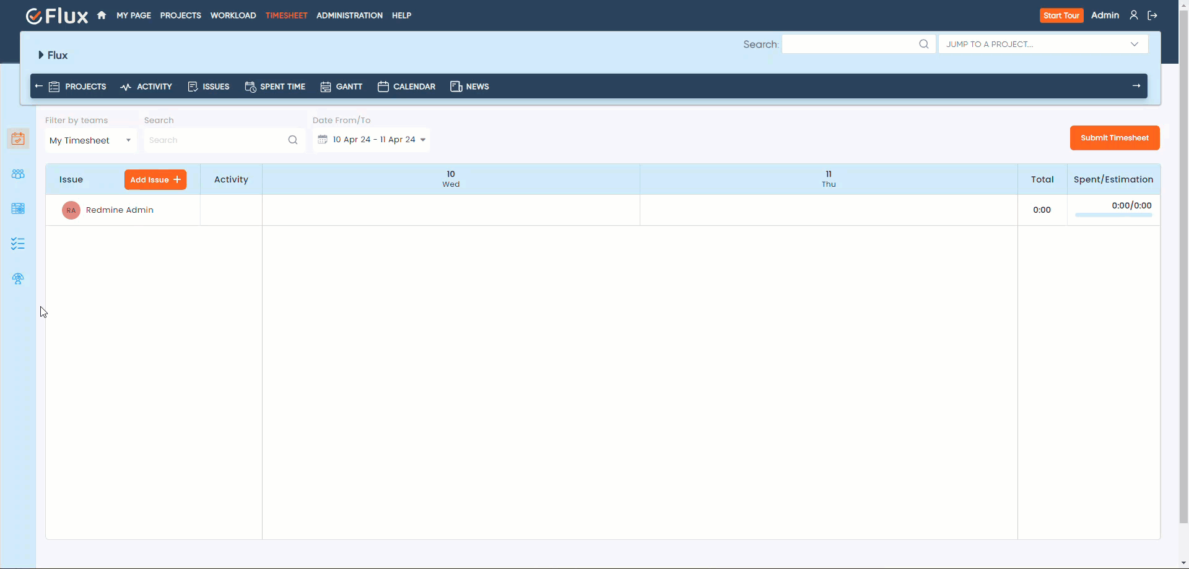The height and width of the screenshot is (569, 1189).
Task: Open timesheet icon in left sidebar
Action: [x=18, y=139]
